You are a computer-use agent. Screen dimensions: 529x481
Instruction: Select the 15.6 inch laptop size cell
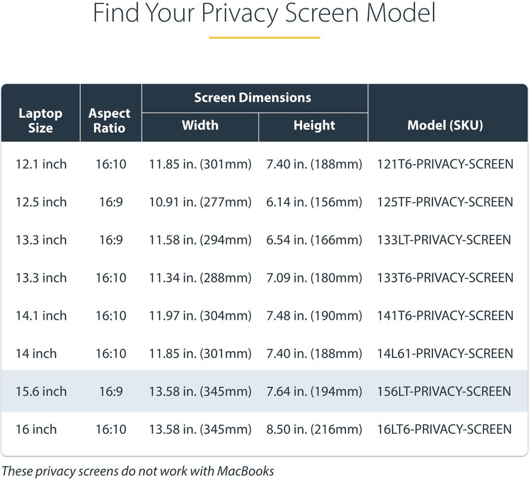(41, 392)
